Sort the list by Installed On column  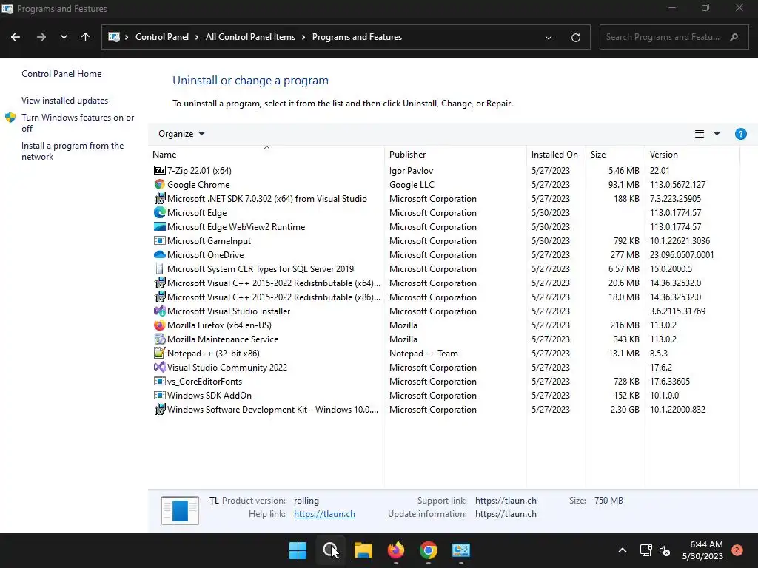[x=556, y=154]
